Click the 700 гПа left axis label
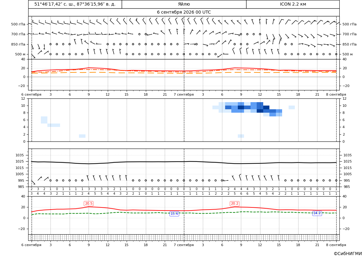 (x=18, y=34)
